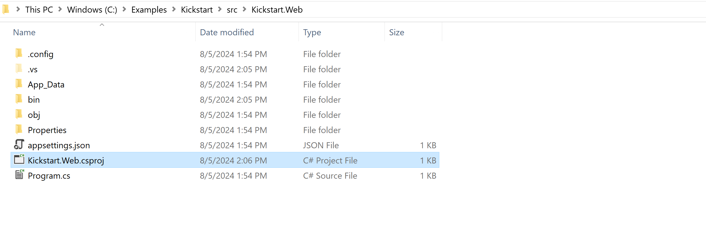706x232 pixels.
Task: Expand the chevron after Examples breadcrumb
Action: (174, 9)
